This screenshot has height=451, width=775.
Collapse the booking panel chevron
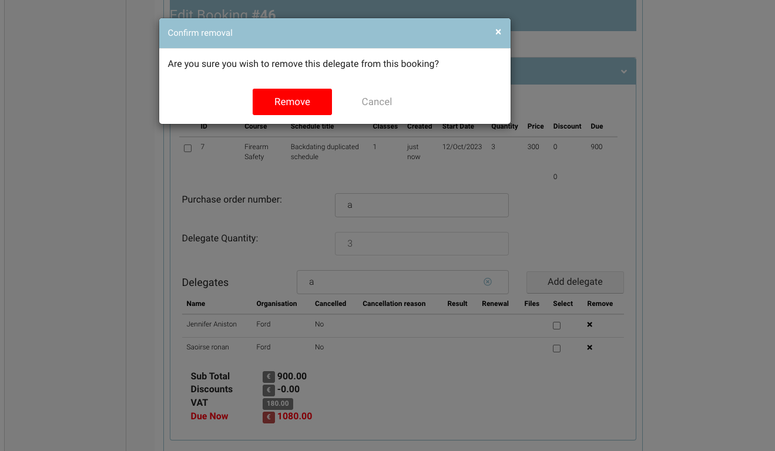coord(623,72)
